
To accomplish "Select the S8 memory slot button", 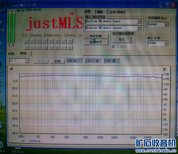I will pyautogui.click(x=70, y=42).
